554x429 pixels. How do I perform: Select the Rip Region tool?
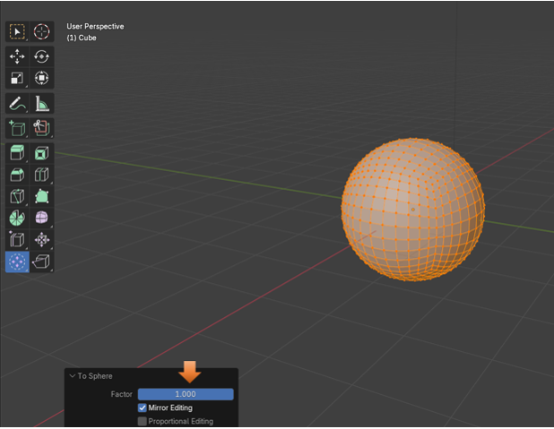[42, 262]
